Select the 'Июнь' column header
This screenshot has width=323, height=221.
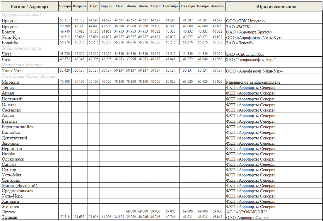click(x=131, y=6)
